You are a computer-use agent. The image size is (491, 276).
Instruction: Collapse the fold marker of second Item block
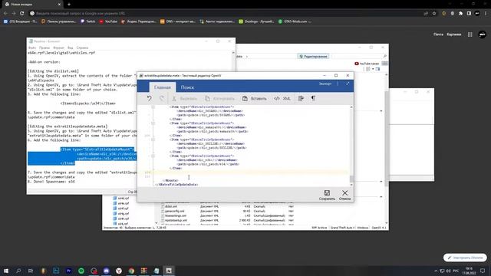point(153,123)
